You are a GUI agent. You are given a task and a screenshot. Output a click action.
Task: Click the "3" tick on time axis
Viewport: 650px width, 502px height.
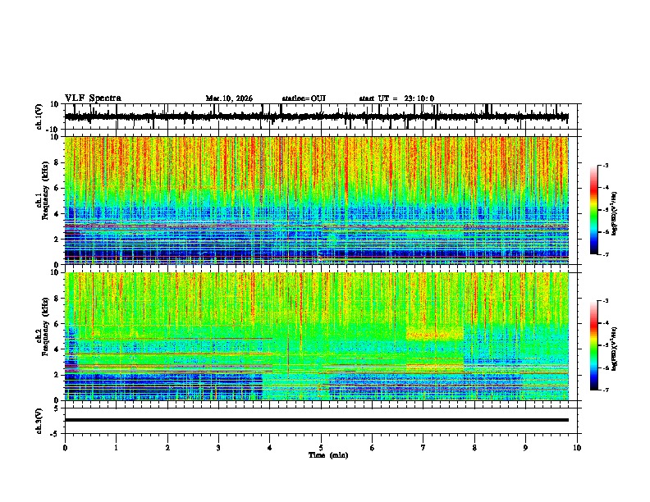click(x=218, y=448)
